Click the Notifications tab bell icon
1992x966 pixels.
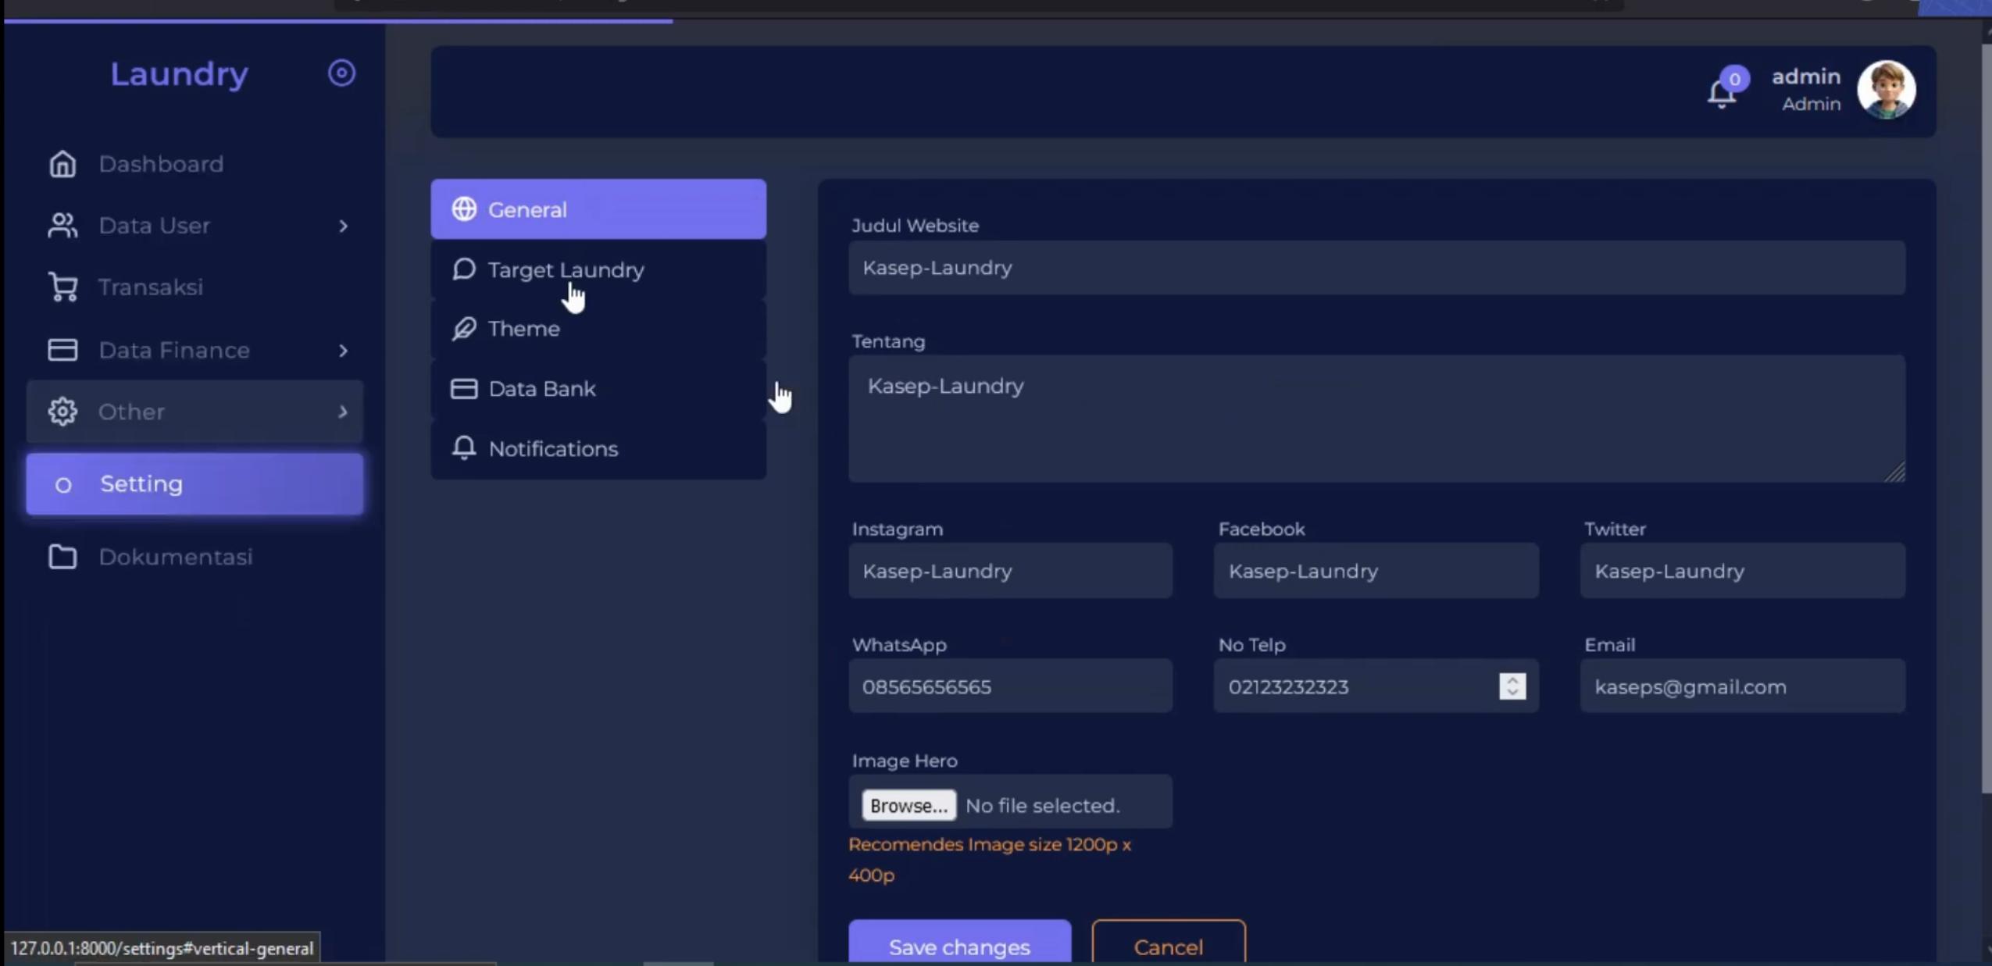(x=464, y=448)
